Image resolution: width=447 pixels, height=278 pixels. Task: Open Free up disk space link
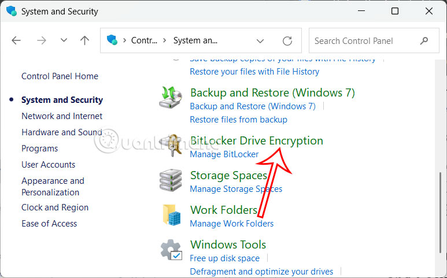(x=224, y=258)
